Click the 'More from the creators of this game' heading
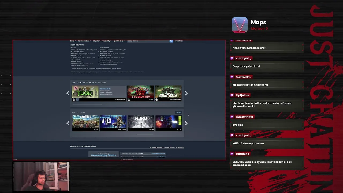Image resolution: width=343 pixels, height=193 pixels. (89, 83)
